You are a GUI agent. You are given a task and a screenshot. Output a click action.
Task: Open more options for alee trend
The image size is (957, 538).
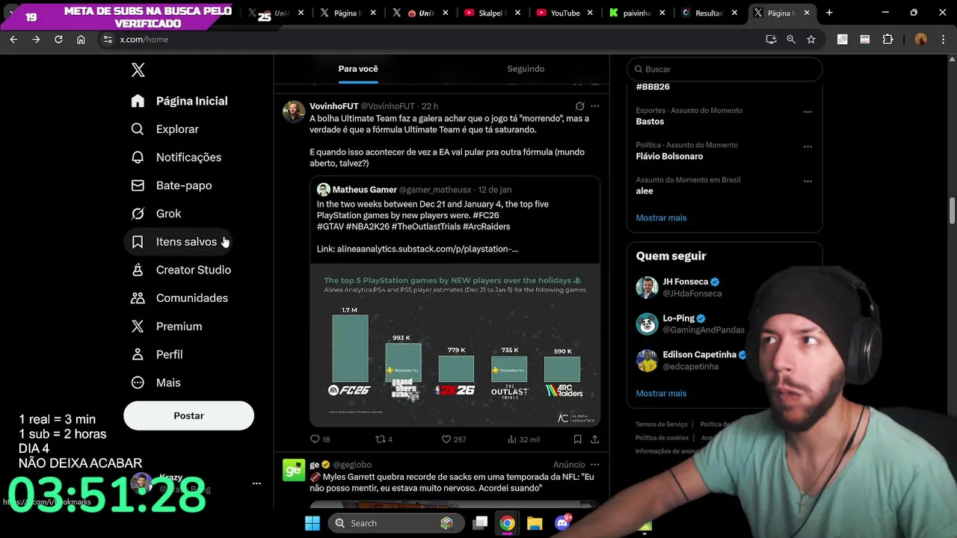pyautogui.click(x=807, y=181)
